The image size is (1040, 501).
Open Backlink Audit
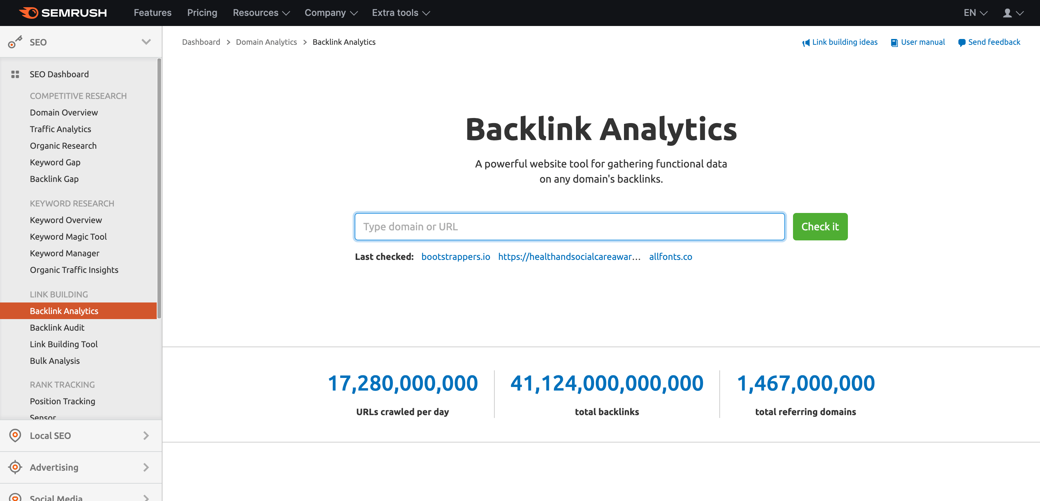(x=57, y=327)
